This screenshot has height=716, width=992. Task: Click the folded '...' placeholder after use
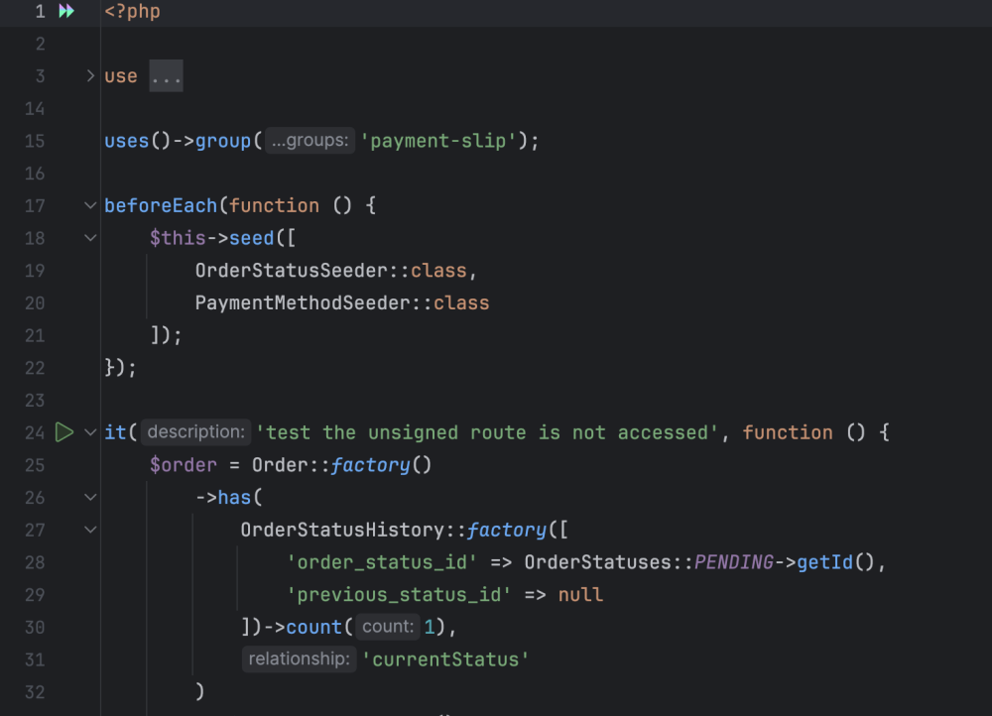166,76
